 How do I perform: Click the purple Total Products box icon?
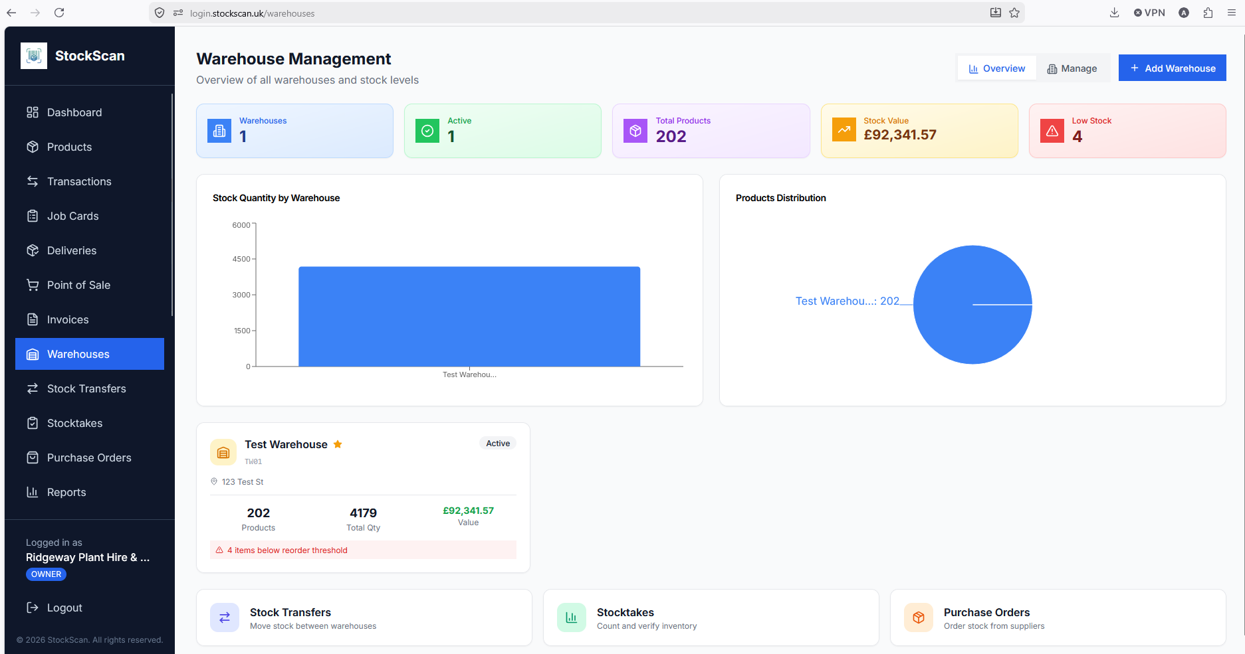[635, 131]
